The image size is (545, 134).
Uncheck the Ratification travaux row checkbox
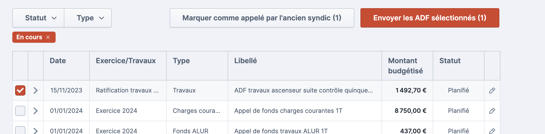[20, 90]
